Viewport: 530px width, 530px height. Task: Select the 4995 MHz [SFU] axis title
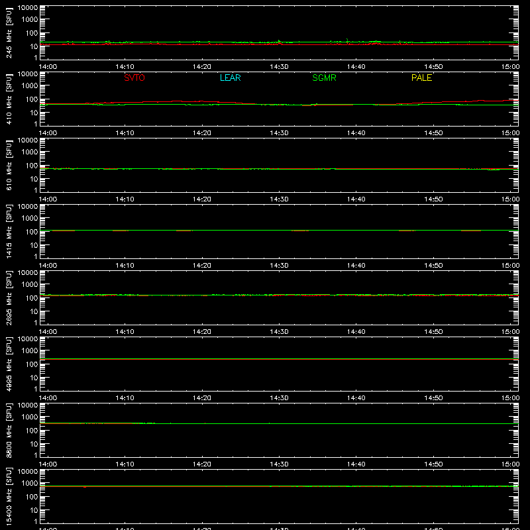click(9, 364)
